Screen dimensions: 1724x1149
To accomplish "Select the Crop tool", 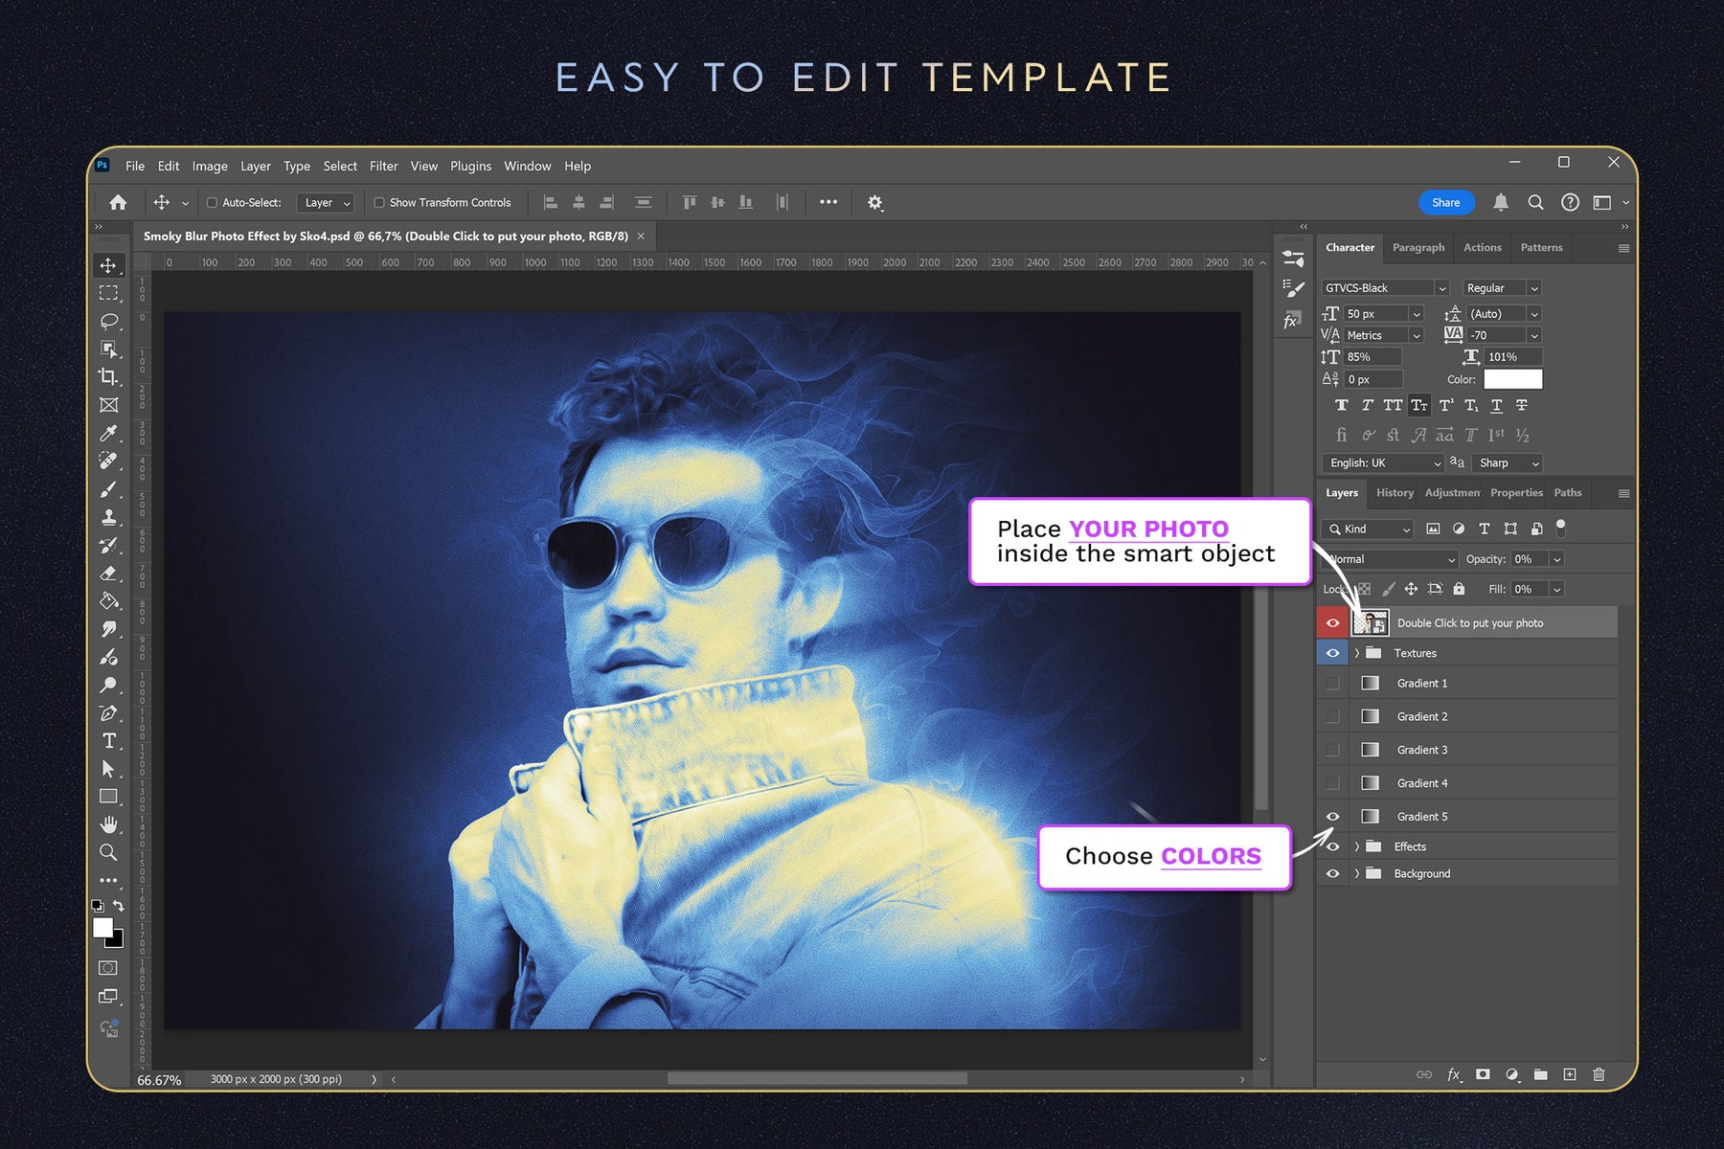I will pos(109,376).
